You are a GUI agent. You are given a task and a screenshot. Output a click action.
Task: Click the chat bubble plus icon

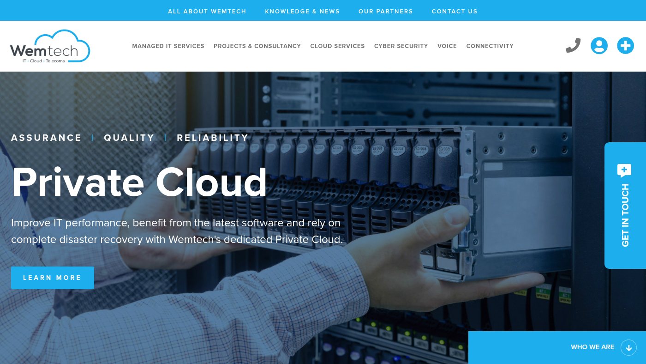click(624, 170)
